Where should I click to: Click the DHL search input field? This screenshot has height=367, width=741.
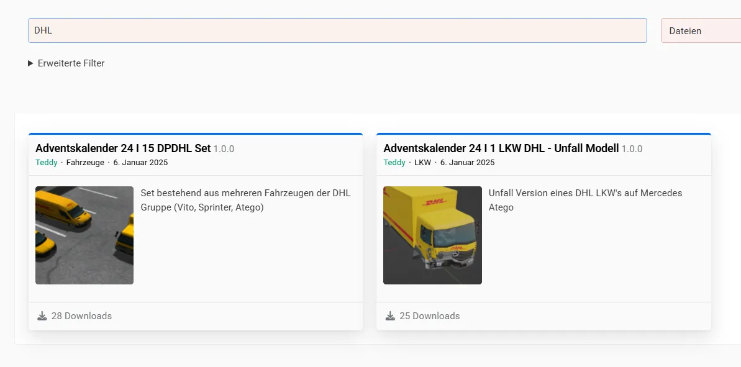point(337,30)
